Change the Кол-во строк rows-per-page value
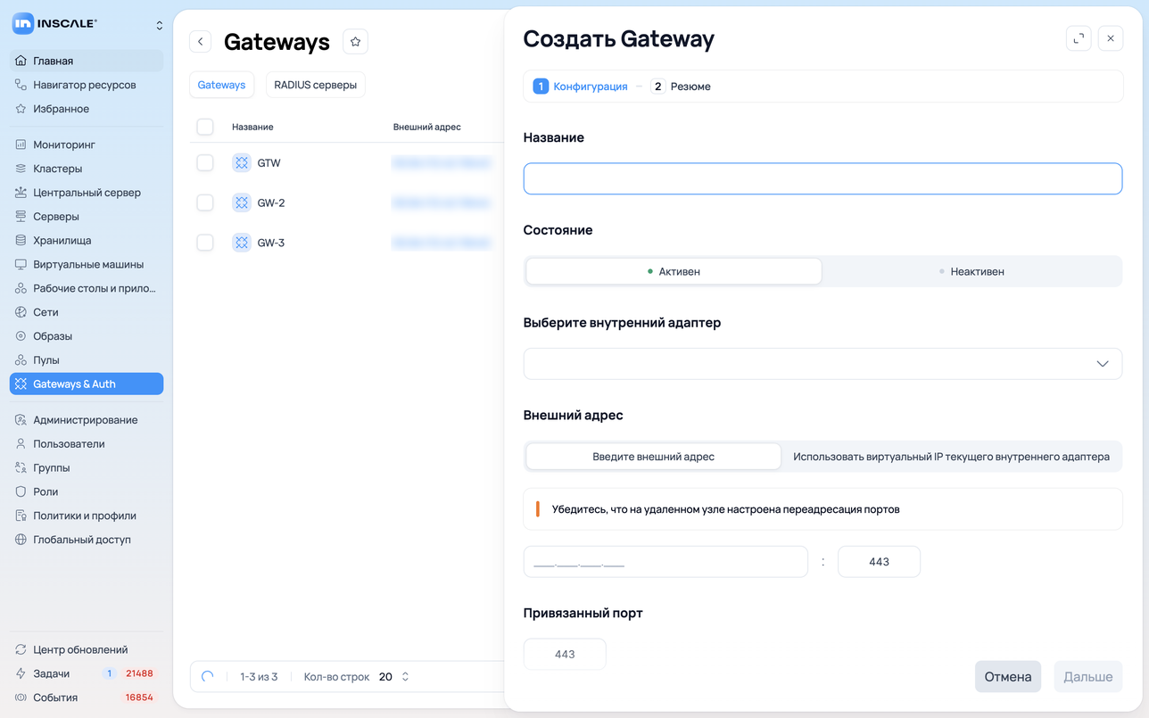The width and height of the screenshot is (1149, 718). coord(393,677)
